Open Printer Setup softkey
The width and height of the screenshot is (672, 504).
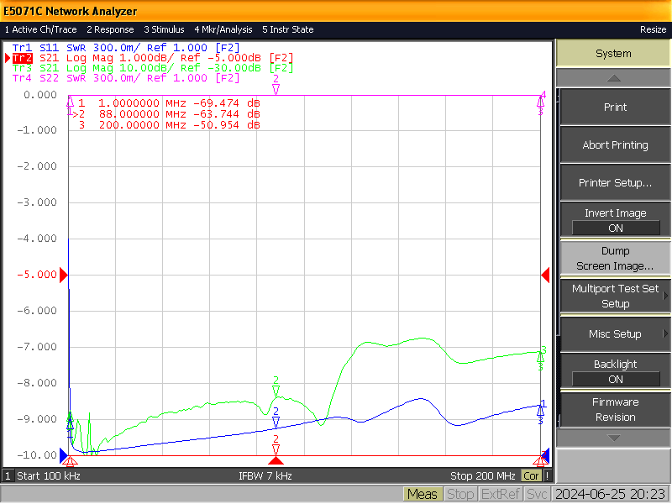coord(615,182)
